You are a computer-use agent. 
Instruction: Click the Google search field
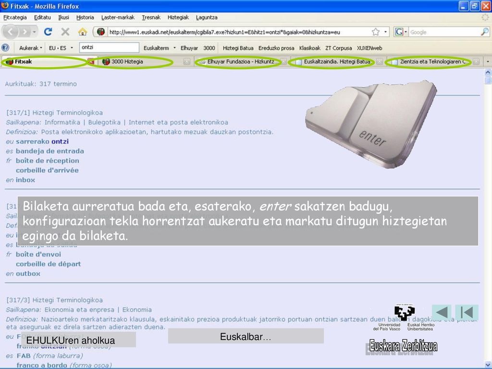tap(444, 32)
